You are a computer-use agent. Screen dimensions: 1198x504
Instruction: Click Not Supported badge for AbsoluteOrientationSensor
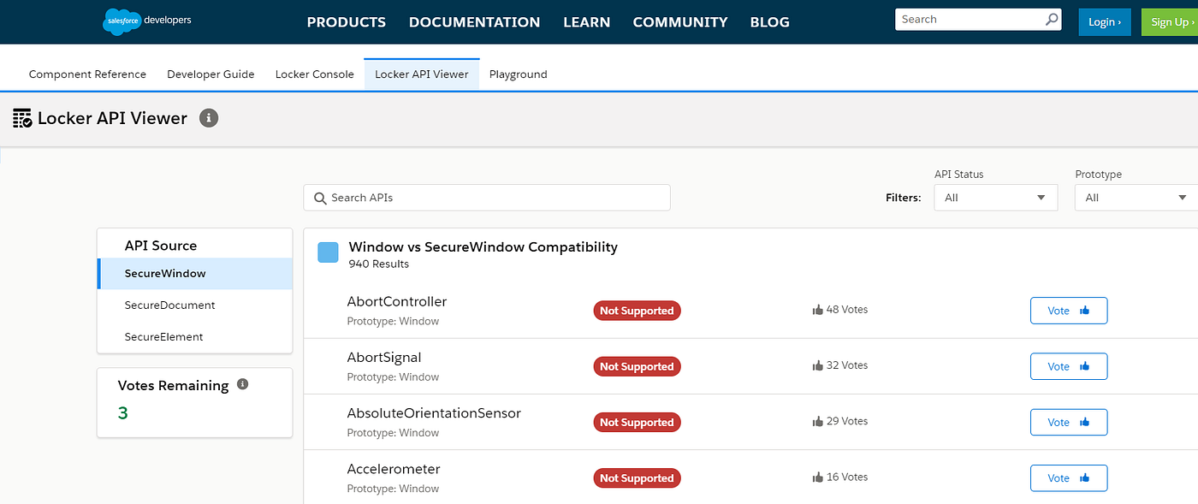click(x=637, y=422)
